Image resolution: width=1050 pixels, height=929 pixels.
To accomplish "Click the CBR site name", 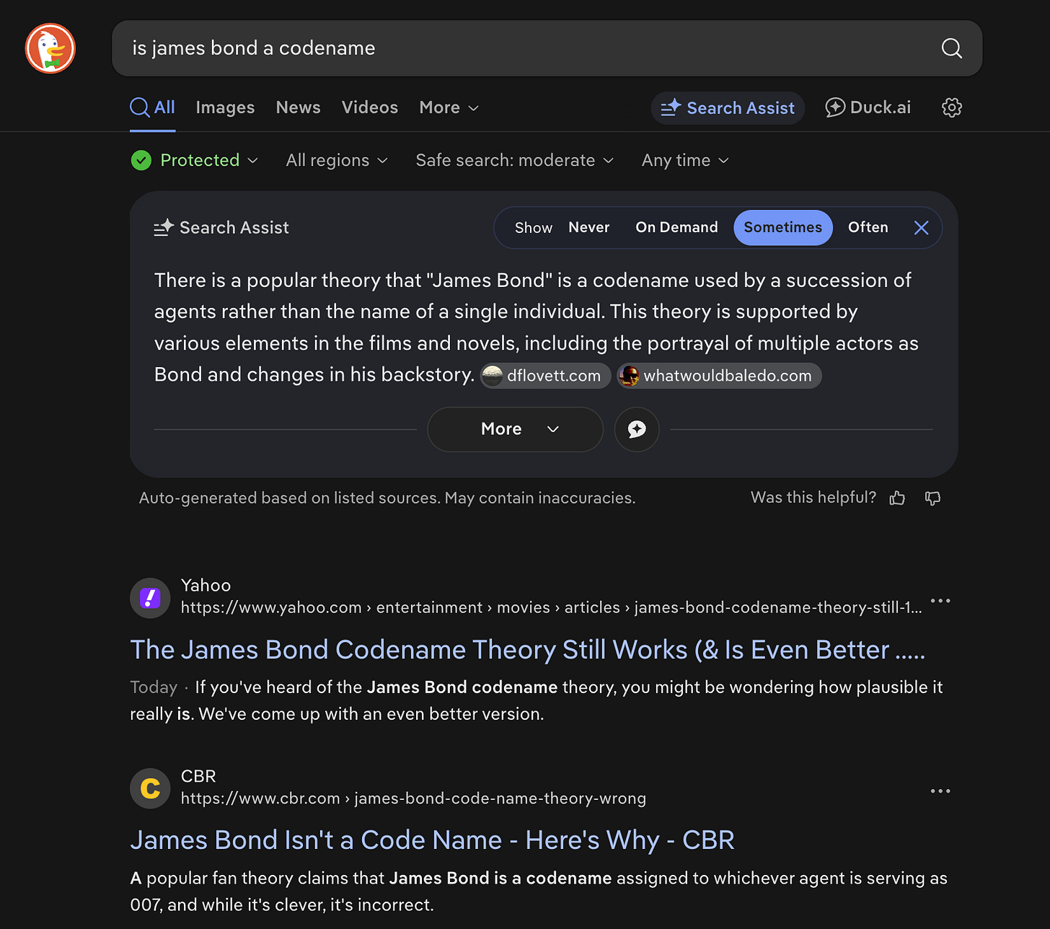I will (x=198, y=776).
